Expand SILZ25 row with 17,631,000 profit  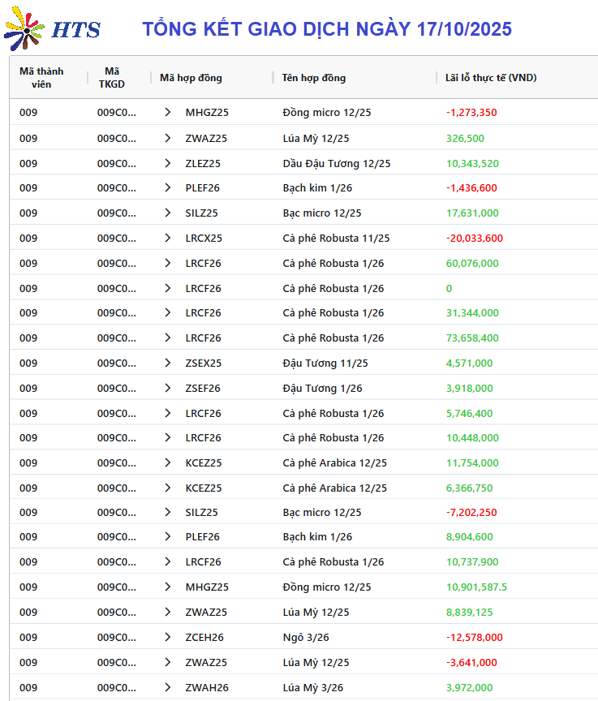point(167,213)
